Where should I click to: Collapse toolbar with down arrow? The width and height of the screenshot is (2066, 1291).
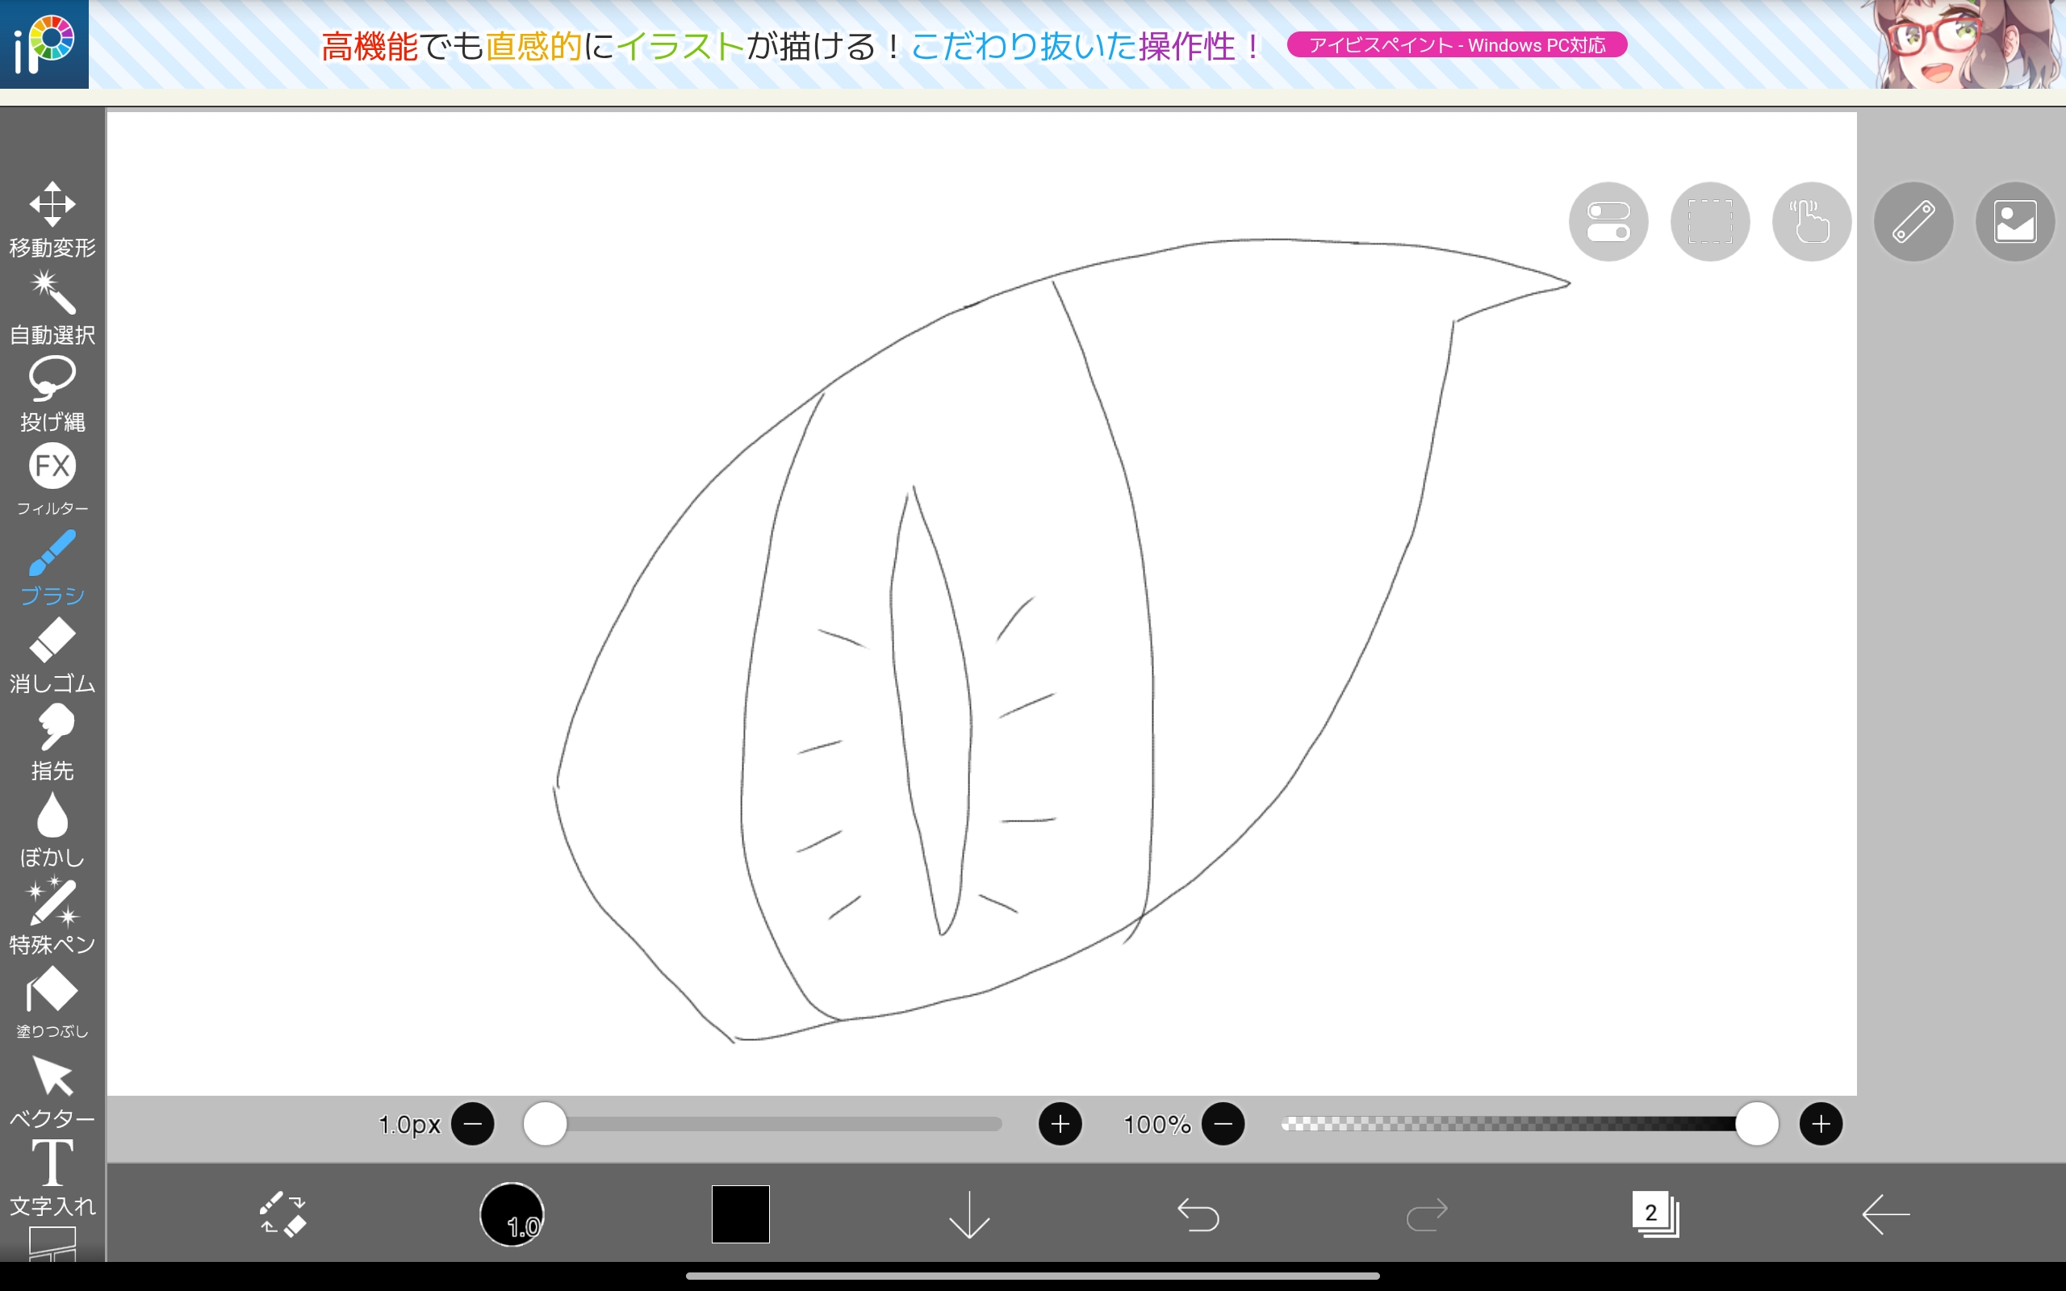(x=969, y=1214)
